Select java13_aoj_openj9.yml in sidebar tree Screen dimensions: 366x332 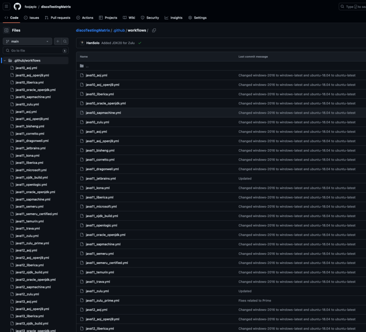pyautogui.click(x=32, y=309)
